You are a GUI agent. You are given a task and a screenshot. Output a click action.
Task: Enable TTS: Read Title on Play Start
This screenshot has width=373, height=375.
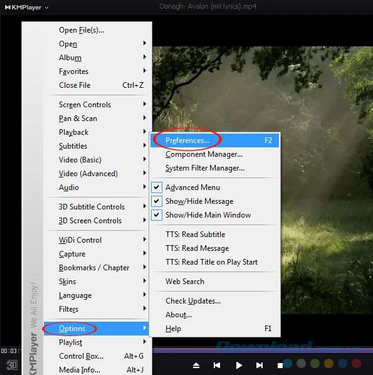click(x=215, y=262)
